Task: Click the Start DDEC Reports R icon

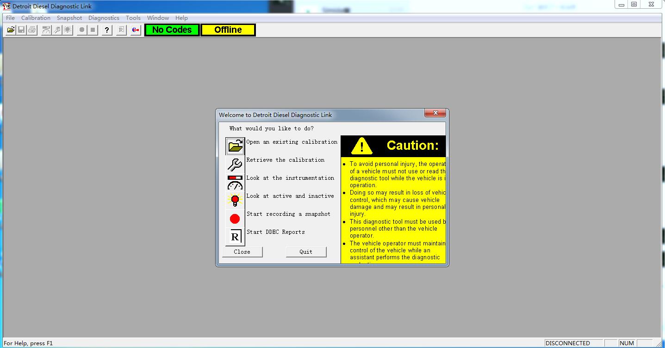Action: tap(235, 237)
